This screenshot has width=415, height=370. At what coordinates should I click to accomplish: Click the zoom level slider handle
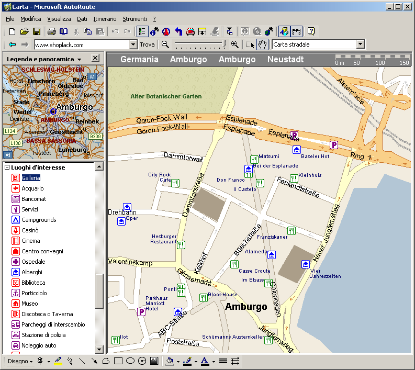coord(224,44)
